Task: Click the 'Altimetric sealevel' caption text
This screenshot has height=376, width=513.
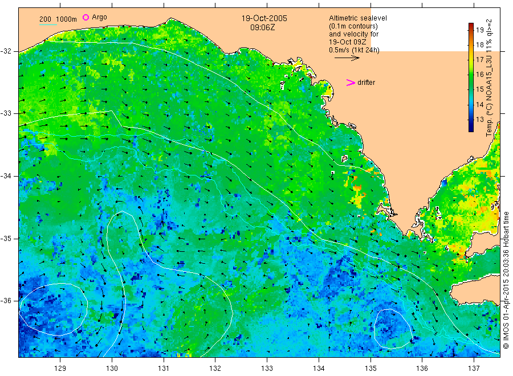Action: point(357,18)
